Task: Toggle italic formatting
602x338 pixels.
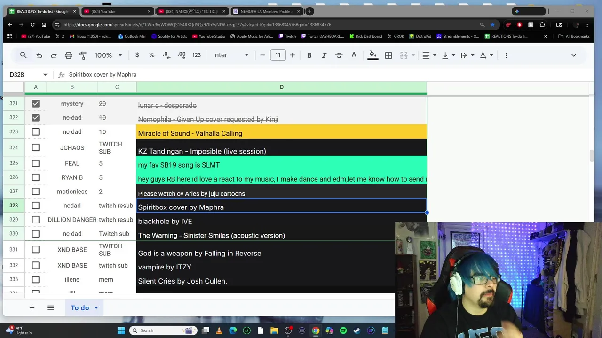Action: (x=324, y=55)
